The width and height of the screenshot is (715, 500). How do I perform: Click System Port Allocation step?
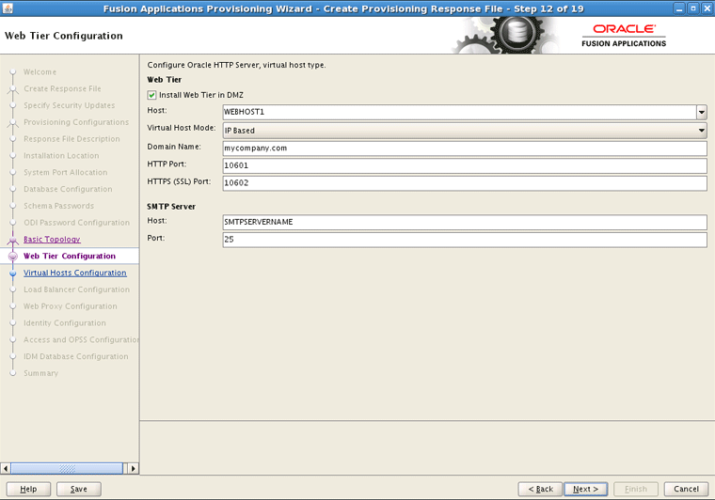(x=66, y=172)
